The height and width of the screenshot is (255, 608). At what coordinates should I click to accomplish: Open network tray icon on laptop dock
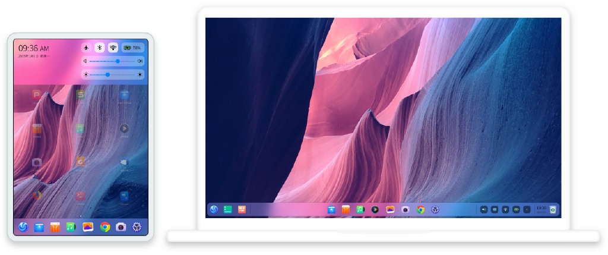pos(505,209)
